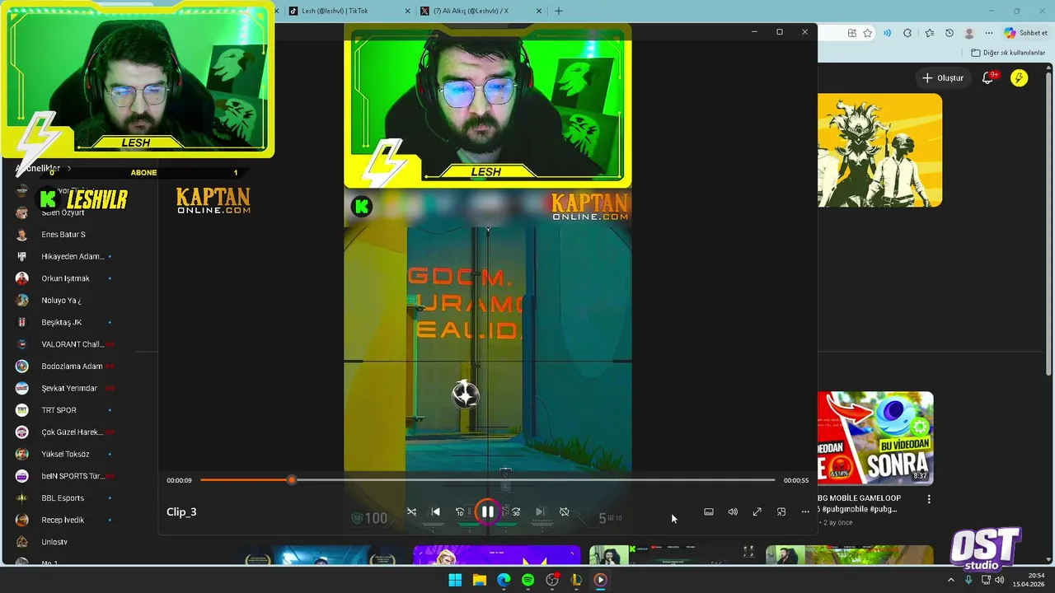
Task: Open BG MOBILE GAMELOOP video title link
Action: 859,503
